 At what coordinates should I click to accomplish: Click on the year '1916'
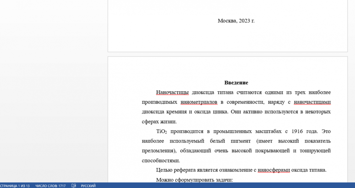pyautogui.click(x=297, y=131)
